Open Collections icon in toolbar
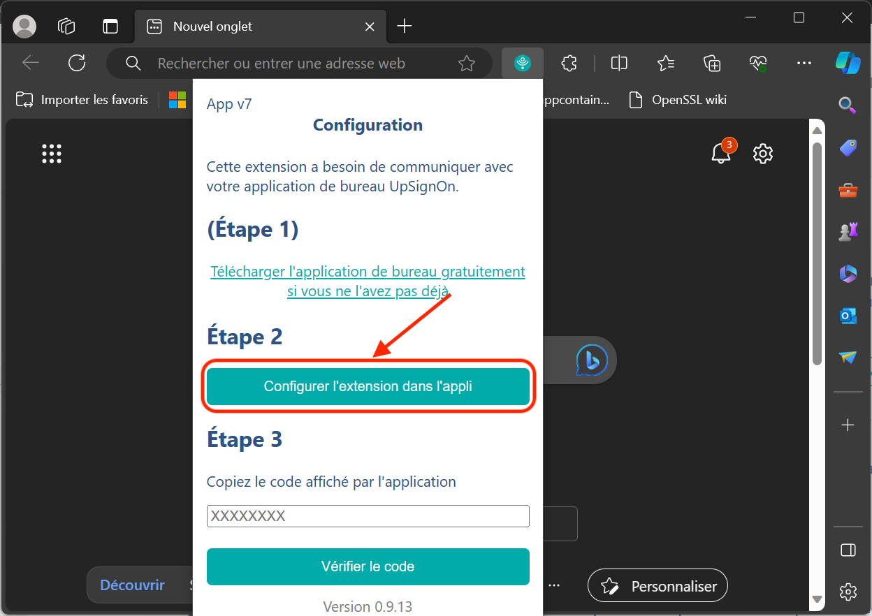 [x=711, y=64]
